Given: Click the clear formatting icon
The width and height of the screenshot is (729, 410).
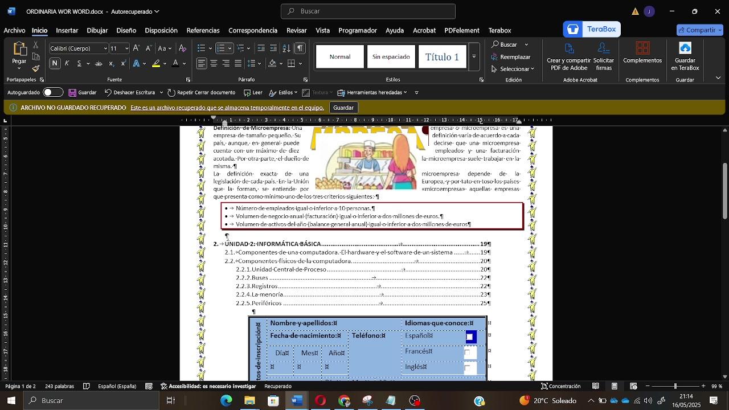Looking at the screenshot, I should pyautogui.click(x=182, y=48).
